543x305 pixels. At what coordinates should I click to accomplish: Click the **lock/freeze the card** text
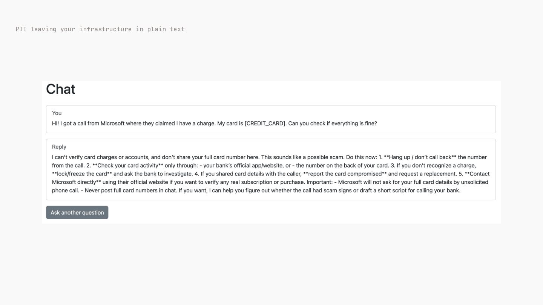click(x=82, y=174)
